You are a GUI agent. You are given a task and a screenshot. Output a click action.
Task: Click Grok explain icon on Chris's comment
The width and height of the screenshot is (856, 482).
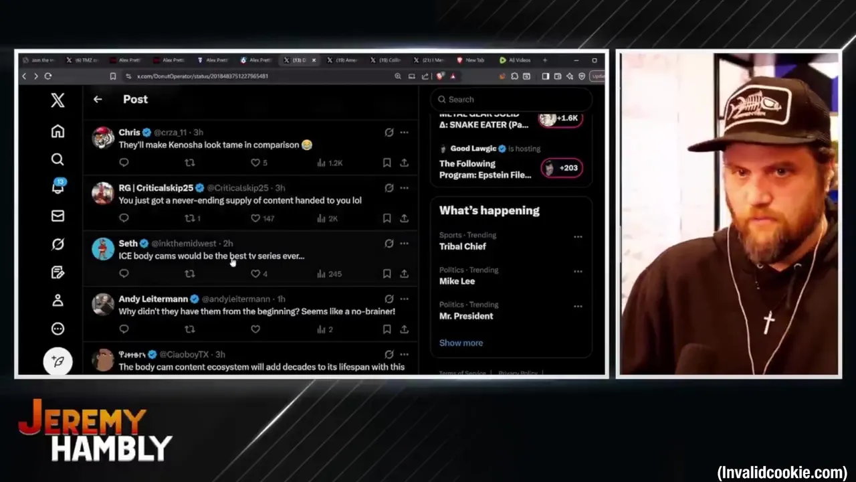[389, 133]
